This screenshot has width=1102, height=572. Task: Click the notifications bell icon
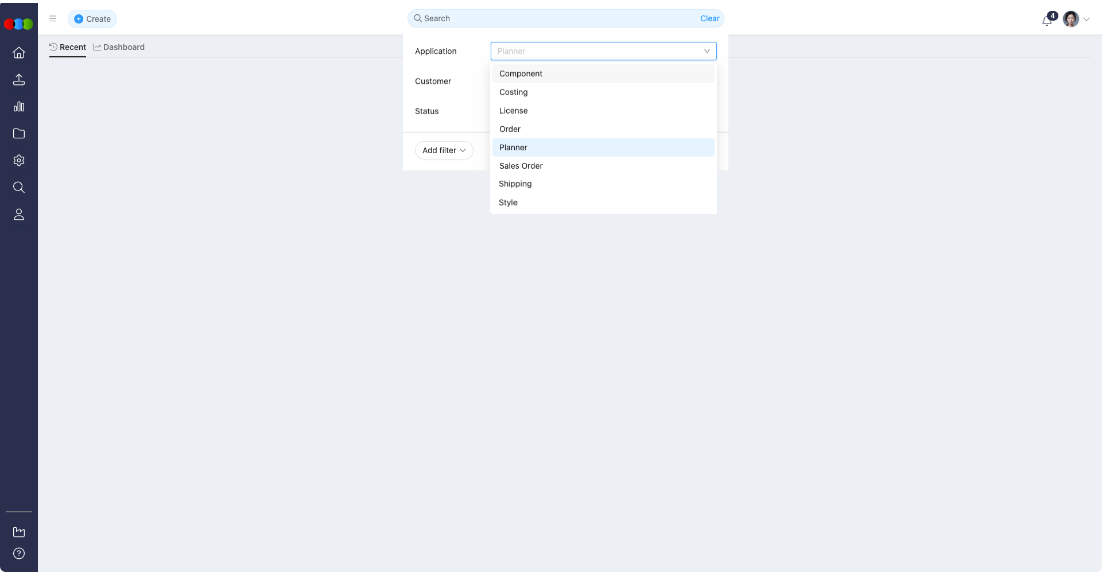(x=1047, y=21)
